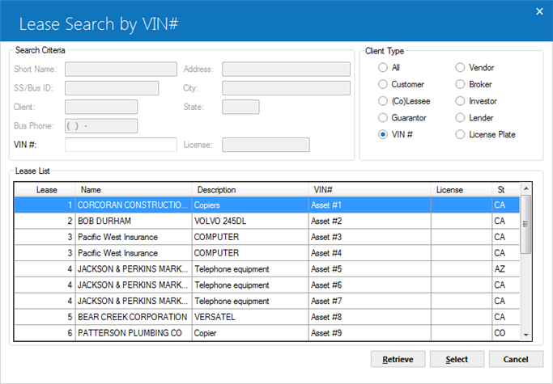Select the VIN # radio button
This screenshot has width=553, height=384.
[383, 134]
